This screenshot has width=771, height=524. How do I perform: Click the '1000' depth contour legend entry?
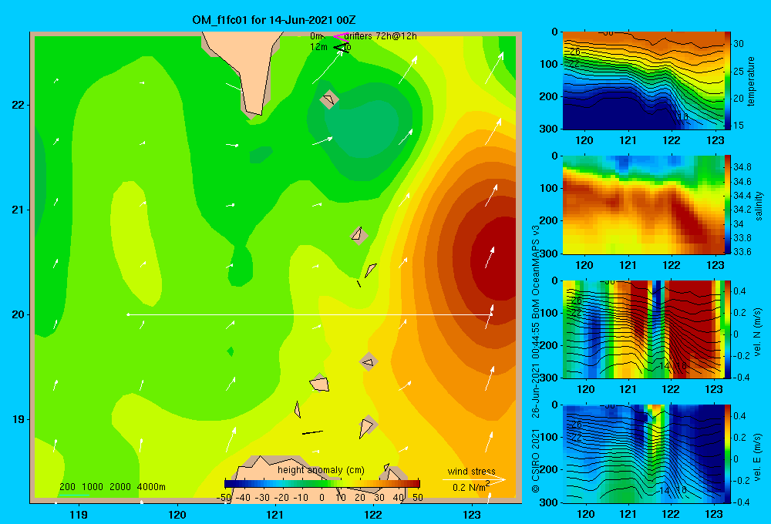[x=93, y=487]
